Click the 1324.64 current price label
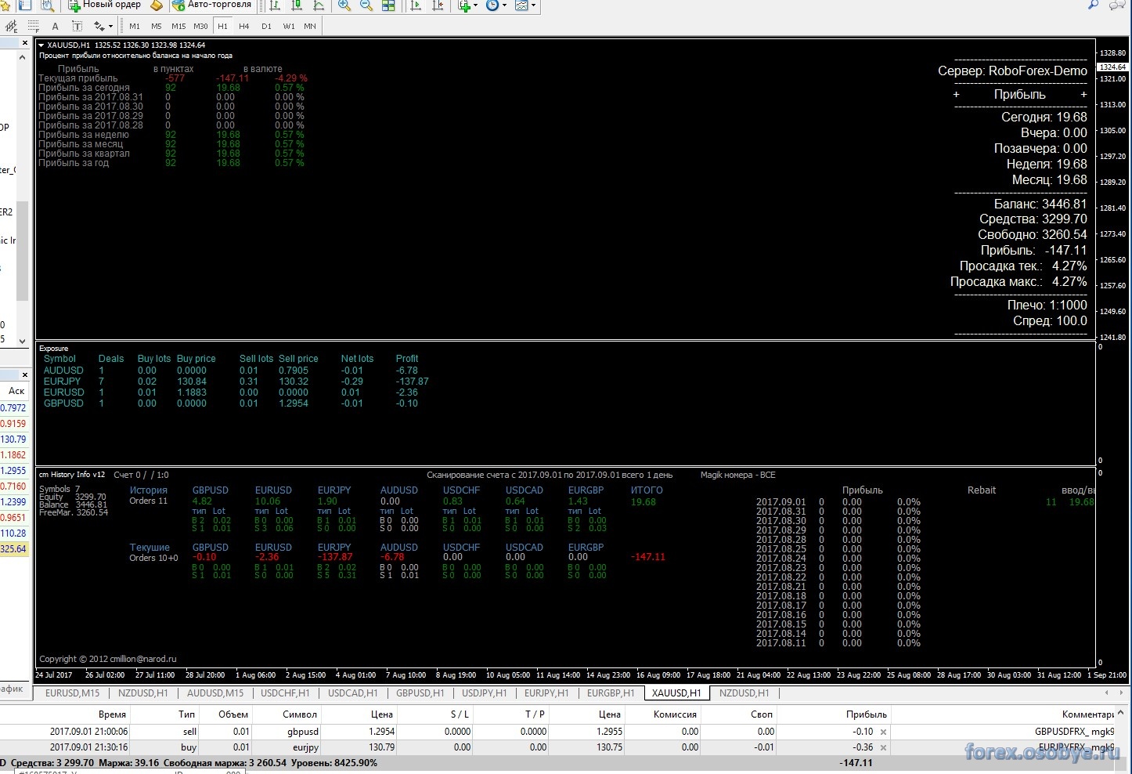 [x=1112, y=67]
